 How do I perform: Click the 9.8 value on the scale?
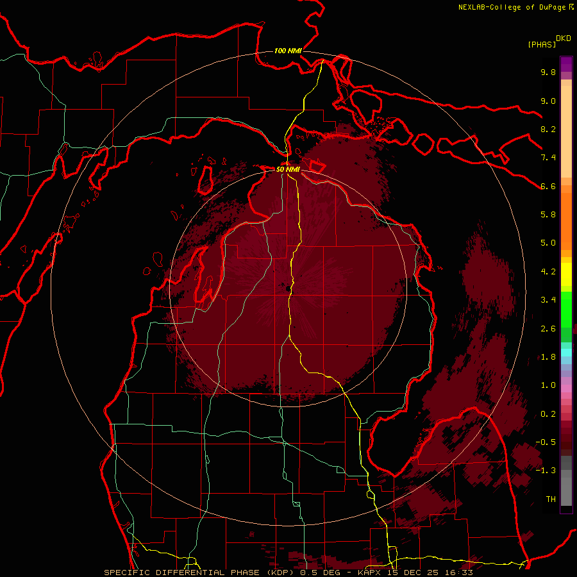[x=548, y=72]
